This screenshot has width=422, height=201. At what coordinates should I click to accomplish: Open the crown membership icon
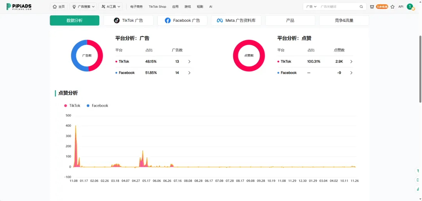tap(372, 7)
